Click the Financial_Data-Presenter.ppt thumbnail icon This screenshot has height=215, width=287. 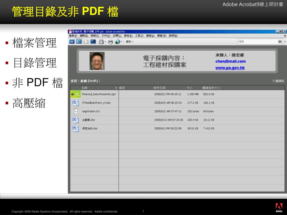click(x=75, y=94)
